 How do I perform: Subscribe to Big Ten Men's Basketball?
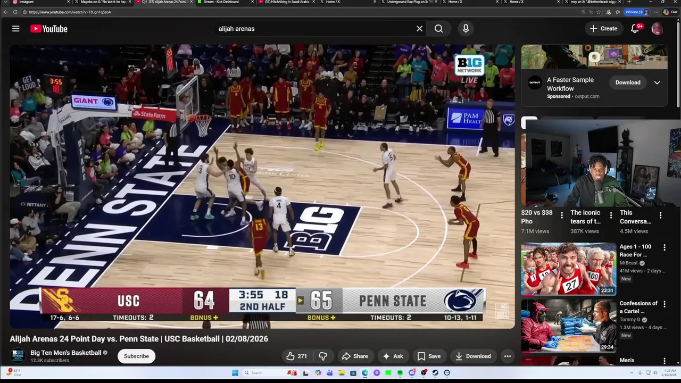pyautogui.click(x=136, y=356)
